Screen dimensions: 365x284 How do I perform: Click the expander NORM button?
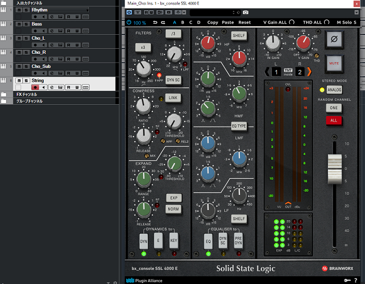[174, 209]
